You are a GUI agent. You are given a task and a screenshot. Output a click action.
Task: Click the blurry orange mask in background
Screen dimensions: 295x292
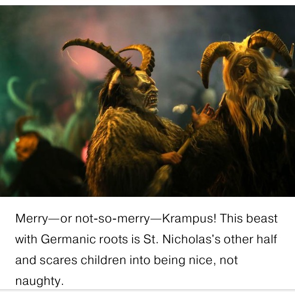click(x=27, y=147)
